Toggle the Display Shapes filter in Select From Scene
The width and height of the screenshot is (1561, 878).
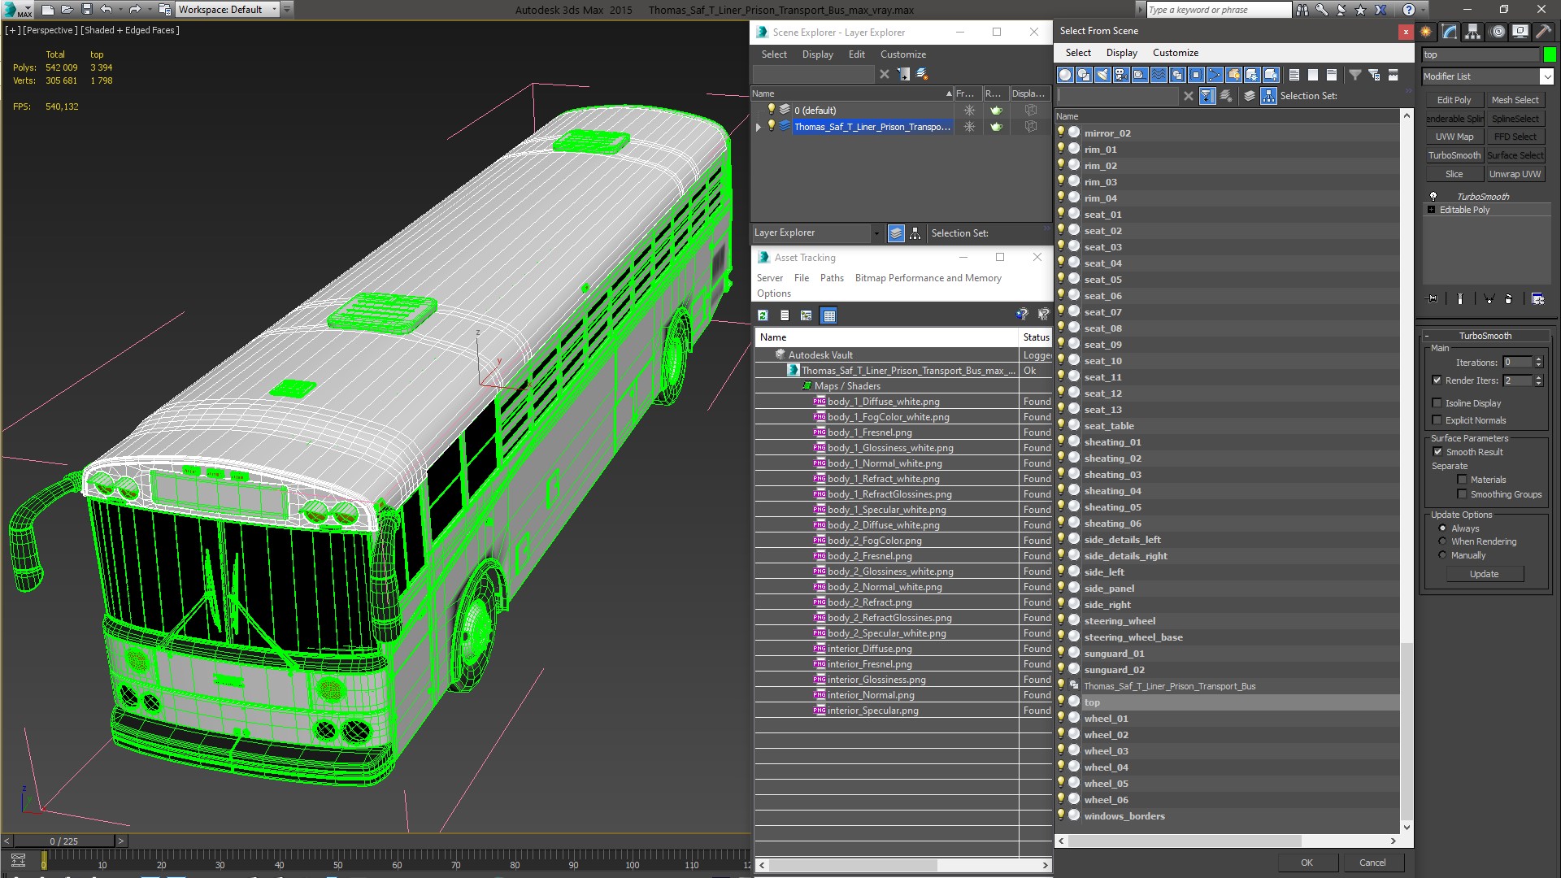point(1084,75)
